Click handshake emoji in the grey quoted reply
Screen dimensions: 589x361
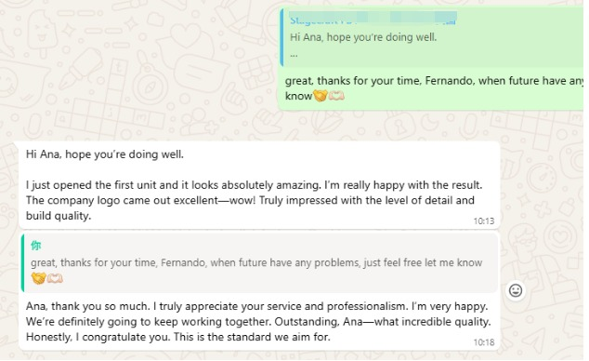click(x=38, y=278)
